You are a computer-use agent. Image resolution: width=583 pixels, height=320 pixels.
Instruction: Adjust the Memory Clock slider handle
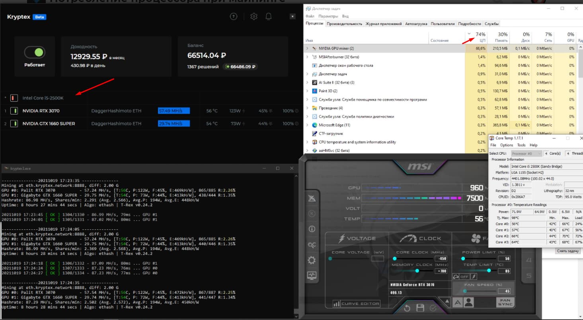[x=417, y=270]
